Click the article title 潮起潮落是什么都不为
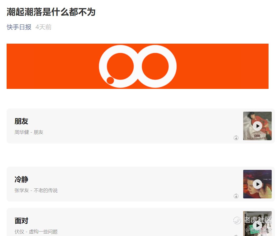The height and width of the screenshot is (236, 277). click(x=51, y=12)
